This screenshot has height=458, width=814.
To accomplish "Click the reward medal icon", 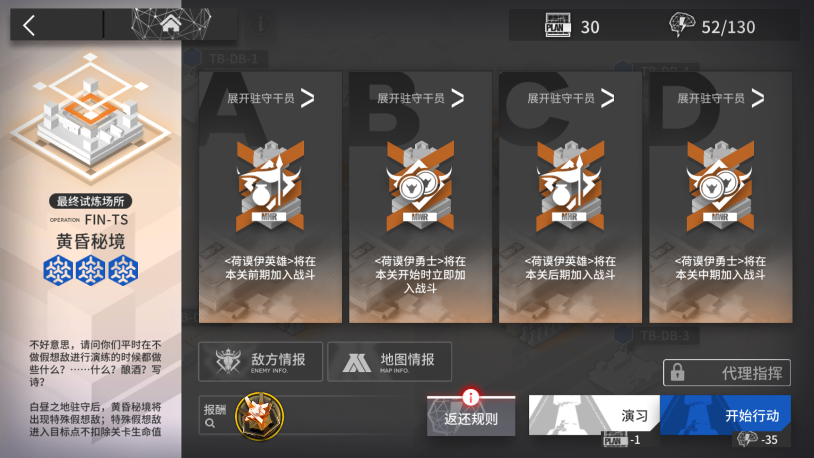I will 259,416.
